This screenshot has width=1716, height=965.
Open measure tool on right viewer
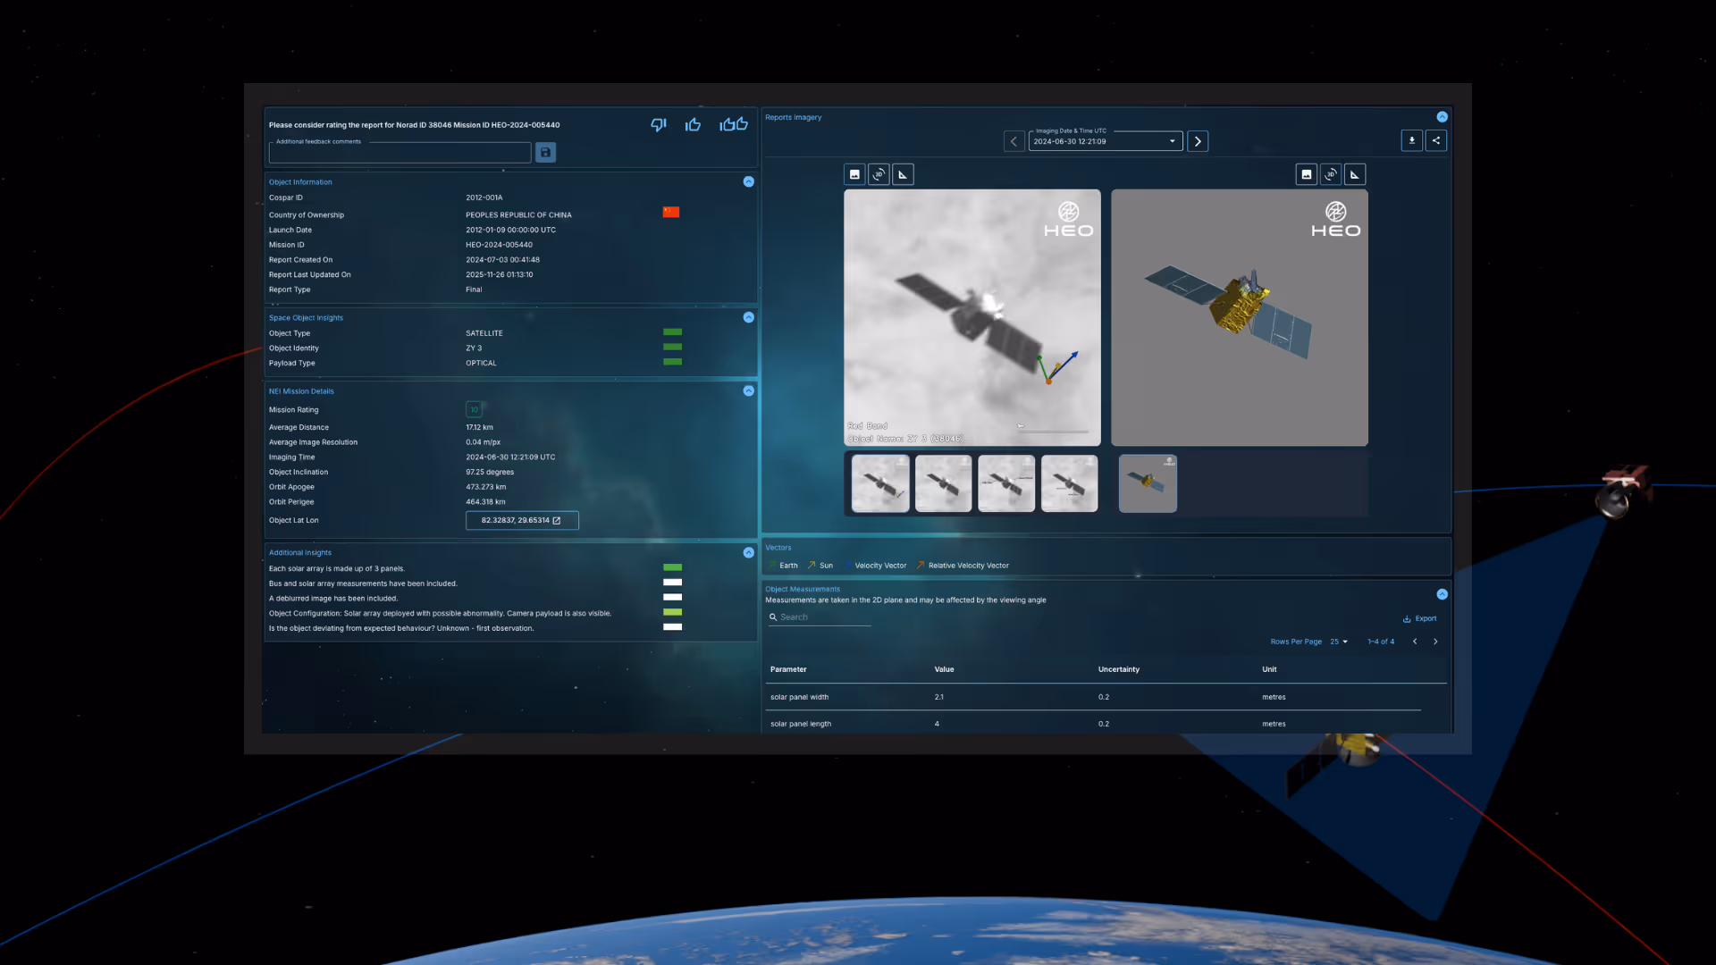pos(1355,174)
